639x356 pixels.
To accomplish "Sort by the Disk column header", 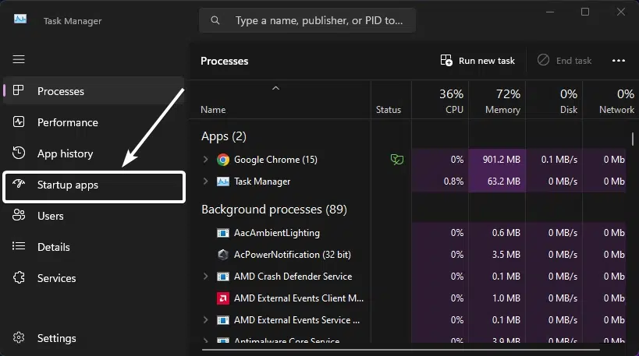I will [569, 110].
